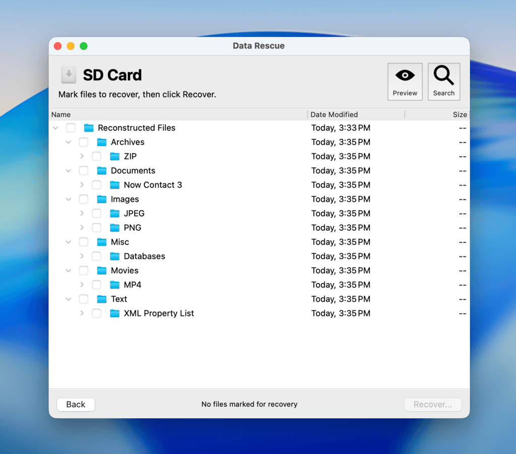Click the Size column header
The width and height of the screenshot is (516, 454).
click(x=460, y=115)
